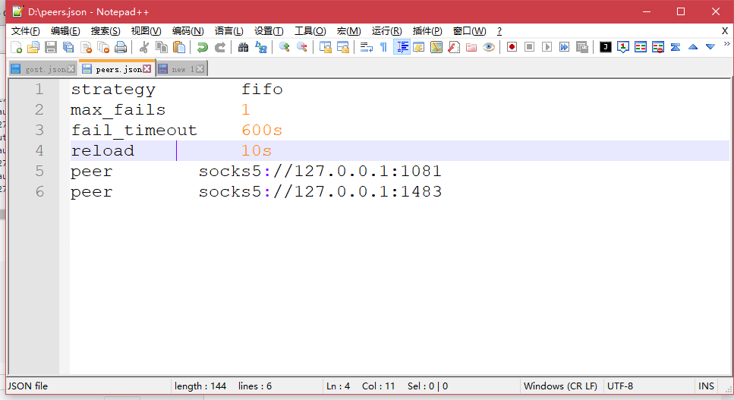Image resolution: width=734 pixels, height=400 pixels.
Task: Open the 窗口(W) menu
Action: [470, 31]
